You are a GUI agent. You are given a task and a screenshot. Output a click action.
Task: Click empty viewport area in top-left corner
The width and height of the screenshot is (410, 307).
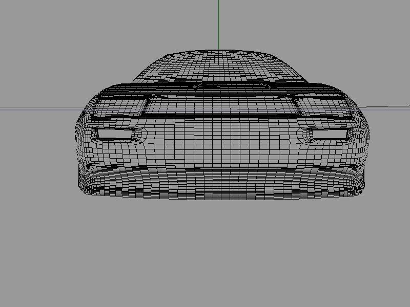pos(31,26)
